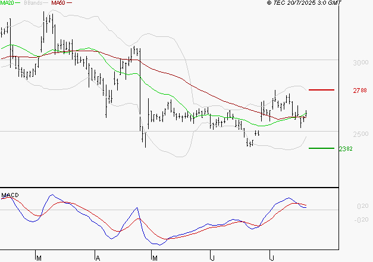This screenshot has width=373, height=262.
Task: Click the MA50 legend label
Action: tap(58, 4)
